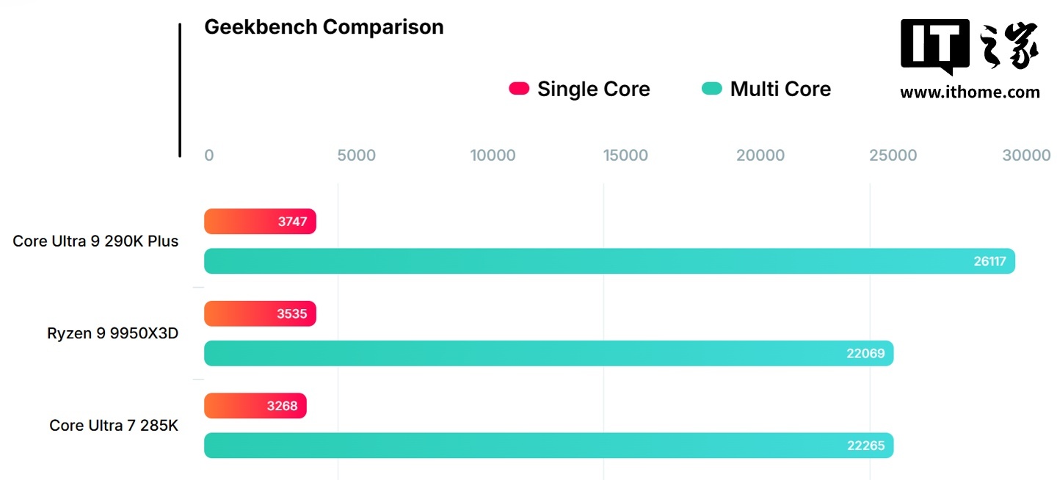The height and width of the screenshot is (480, 1057).
Task: Click the teal Multi Core legend swatch
Action: tap(712, 89)
